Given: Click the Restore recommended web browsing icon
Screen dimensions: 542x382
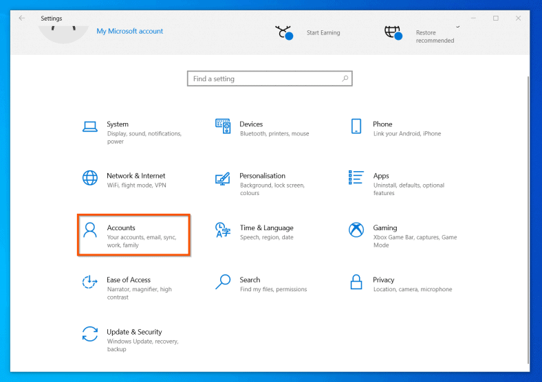Looking at the screenshot, I should [393, 33].
